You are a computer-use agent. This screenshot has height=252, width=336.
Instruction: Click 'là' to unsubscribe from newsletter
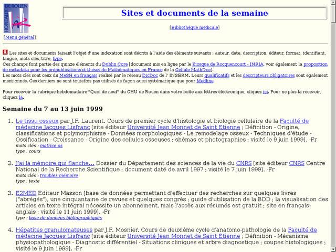tap(20, 97)
